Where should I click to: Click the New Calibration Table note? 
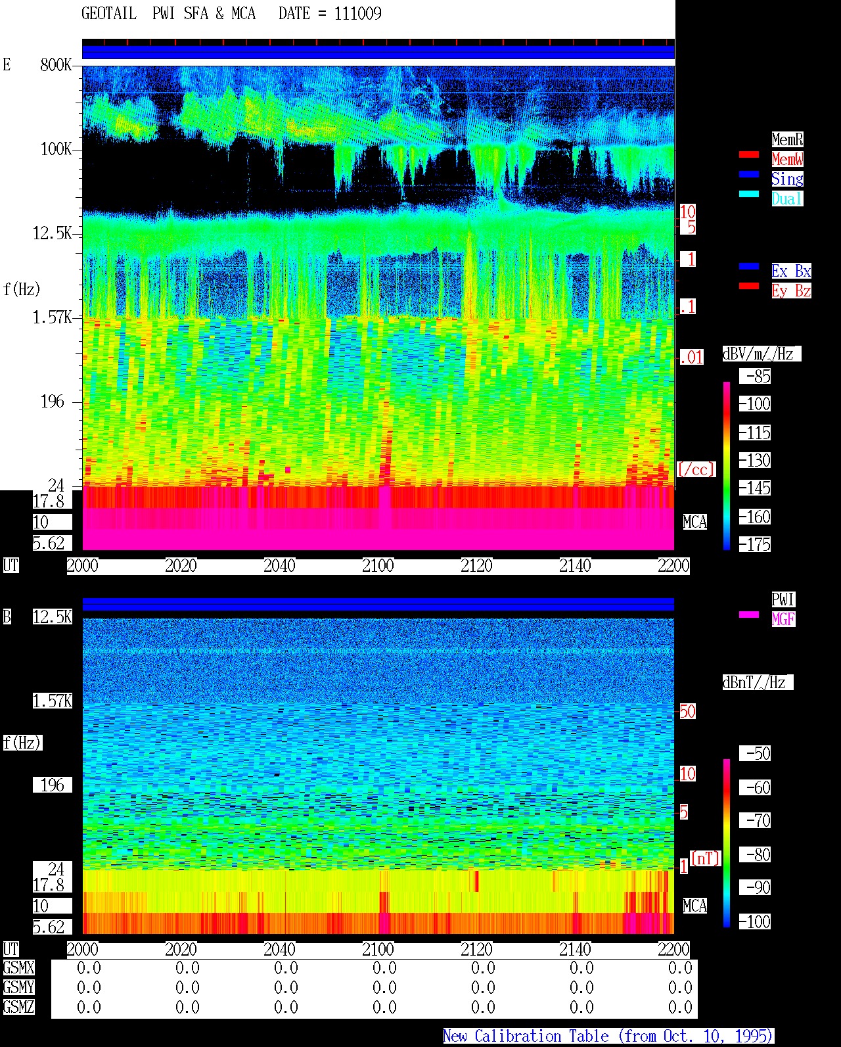click(608, 1036)
